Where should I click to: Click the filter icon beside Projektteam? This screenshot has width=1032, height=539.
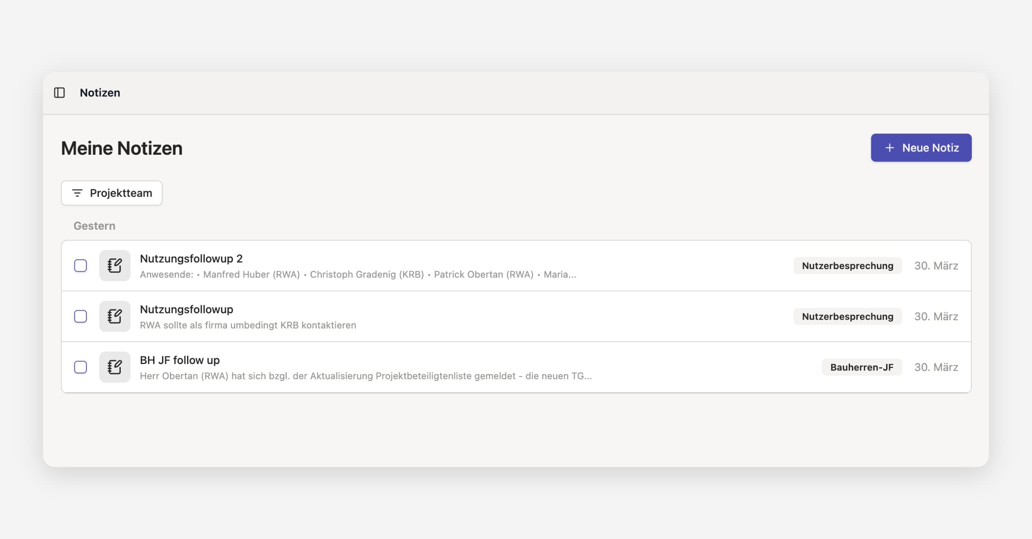point(77,193)
